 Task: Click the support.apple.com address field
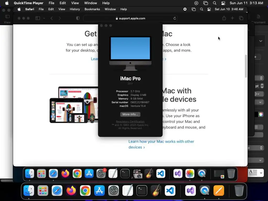(130, 18)
